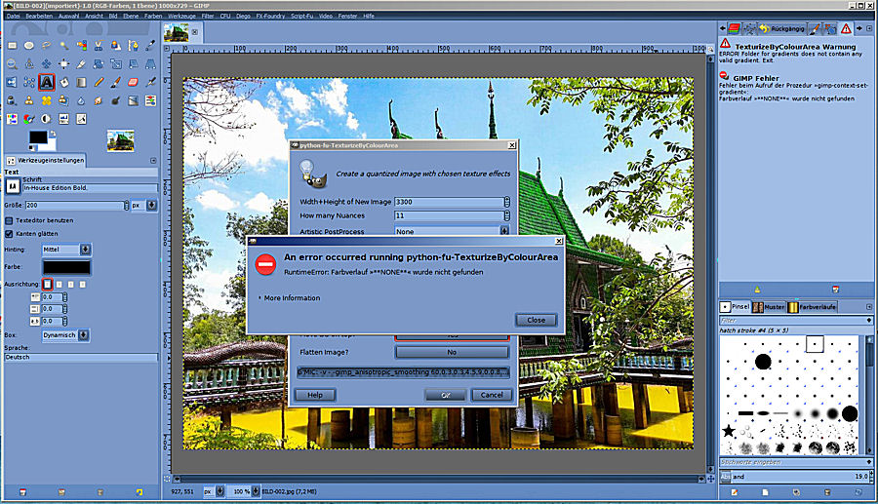Open tool options panel menu button
Image resolution: width=878 pixels, height=504 pixels.
[153, 161]
